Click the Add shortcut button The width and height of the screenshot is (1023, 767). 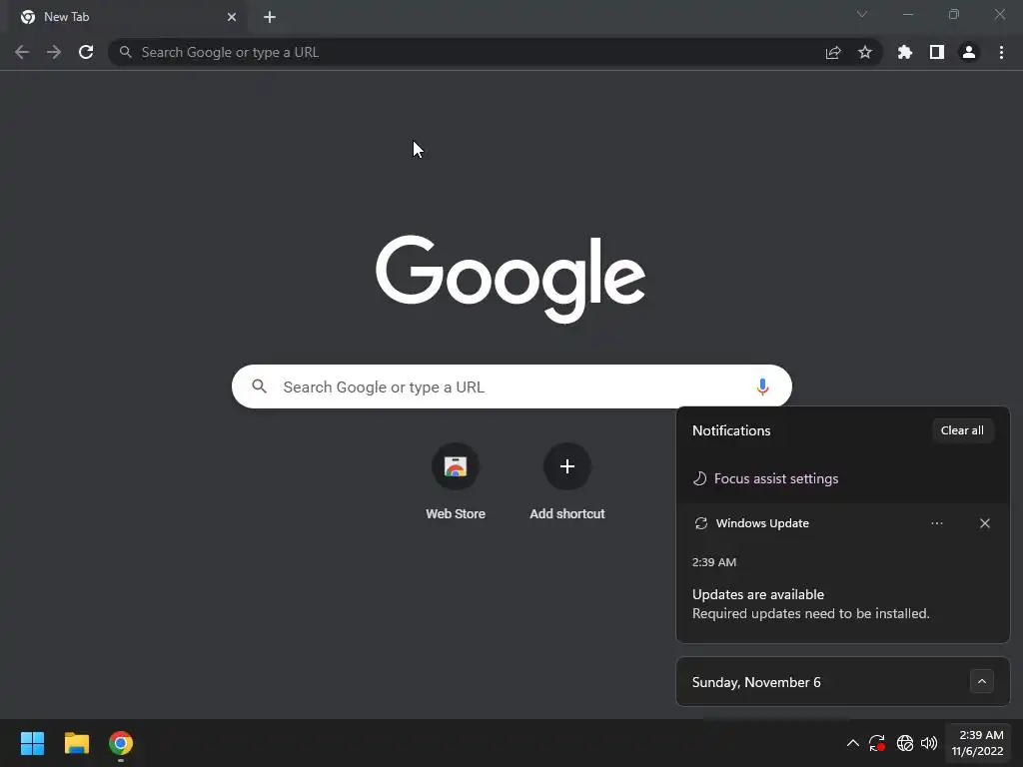(567, 482)
